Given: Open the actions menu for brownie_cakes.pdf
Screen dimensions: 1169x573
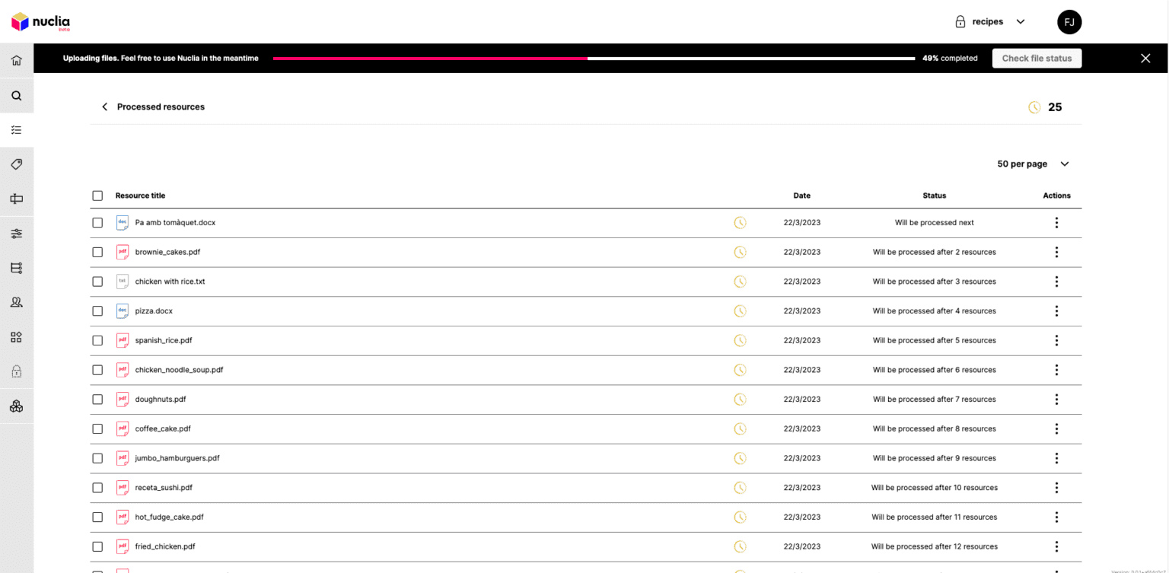Looking at the screenshot, I should 1056,252.
